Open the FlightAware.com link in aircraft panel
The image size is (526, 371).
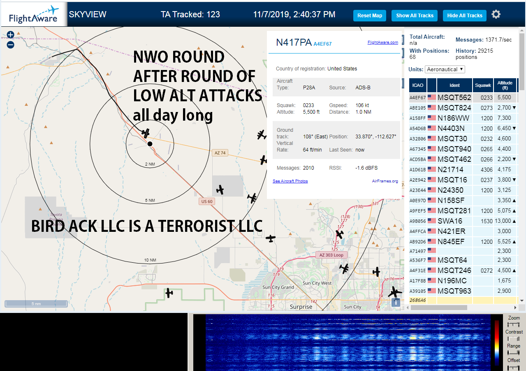[382, 42]
